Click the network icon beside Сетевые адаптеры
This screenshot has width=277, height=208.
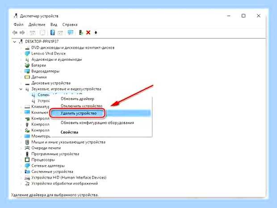[27, 166]
